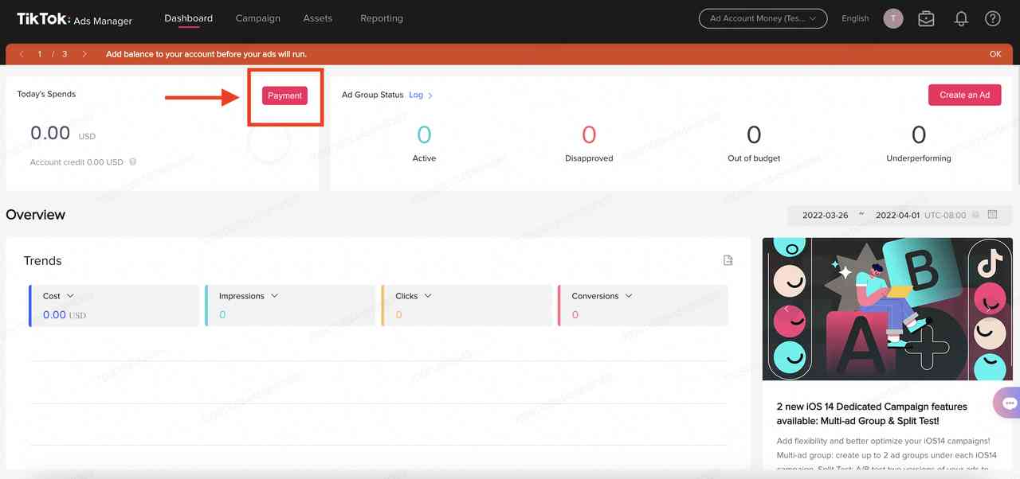Expand the Cost metric dropdown
The height and width of the screenshot is (479, 1020).
click(x=70, y=296)
